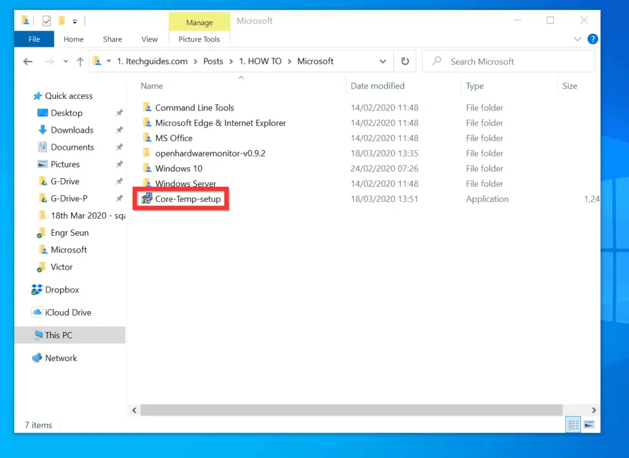This screenshot has height=458, width=629.
Task: Switch to the View ribbon tab
Action: coord(149,39)
